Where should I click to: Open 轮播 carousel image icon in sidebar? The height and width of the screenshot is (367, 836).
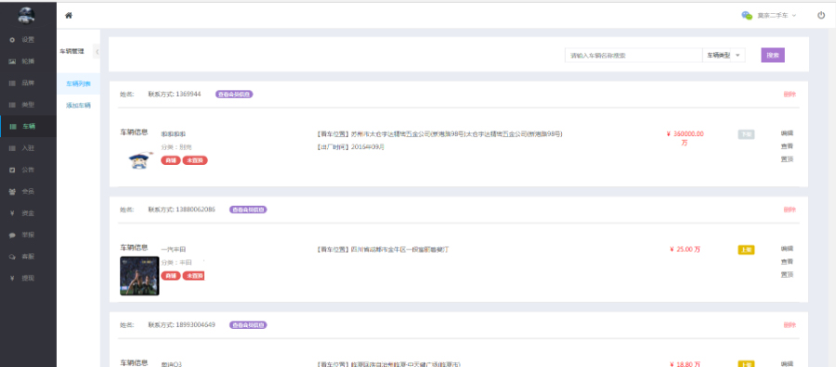tap(12, 61)
